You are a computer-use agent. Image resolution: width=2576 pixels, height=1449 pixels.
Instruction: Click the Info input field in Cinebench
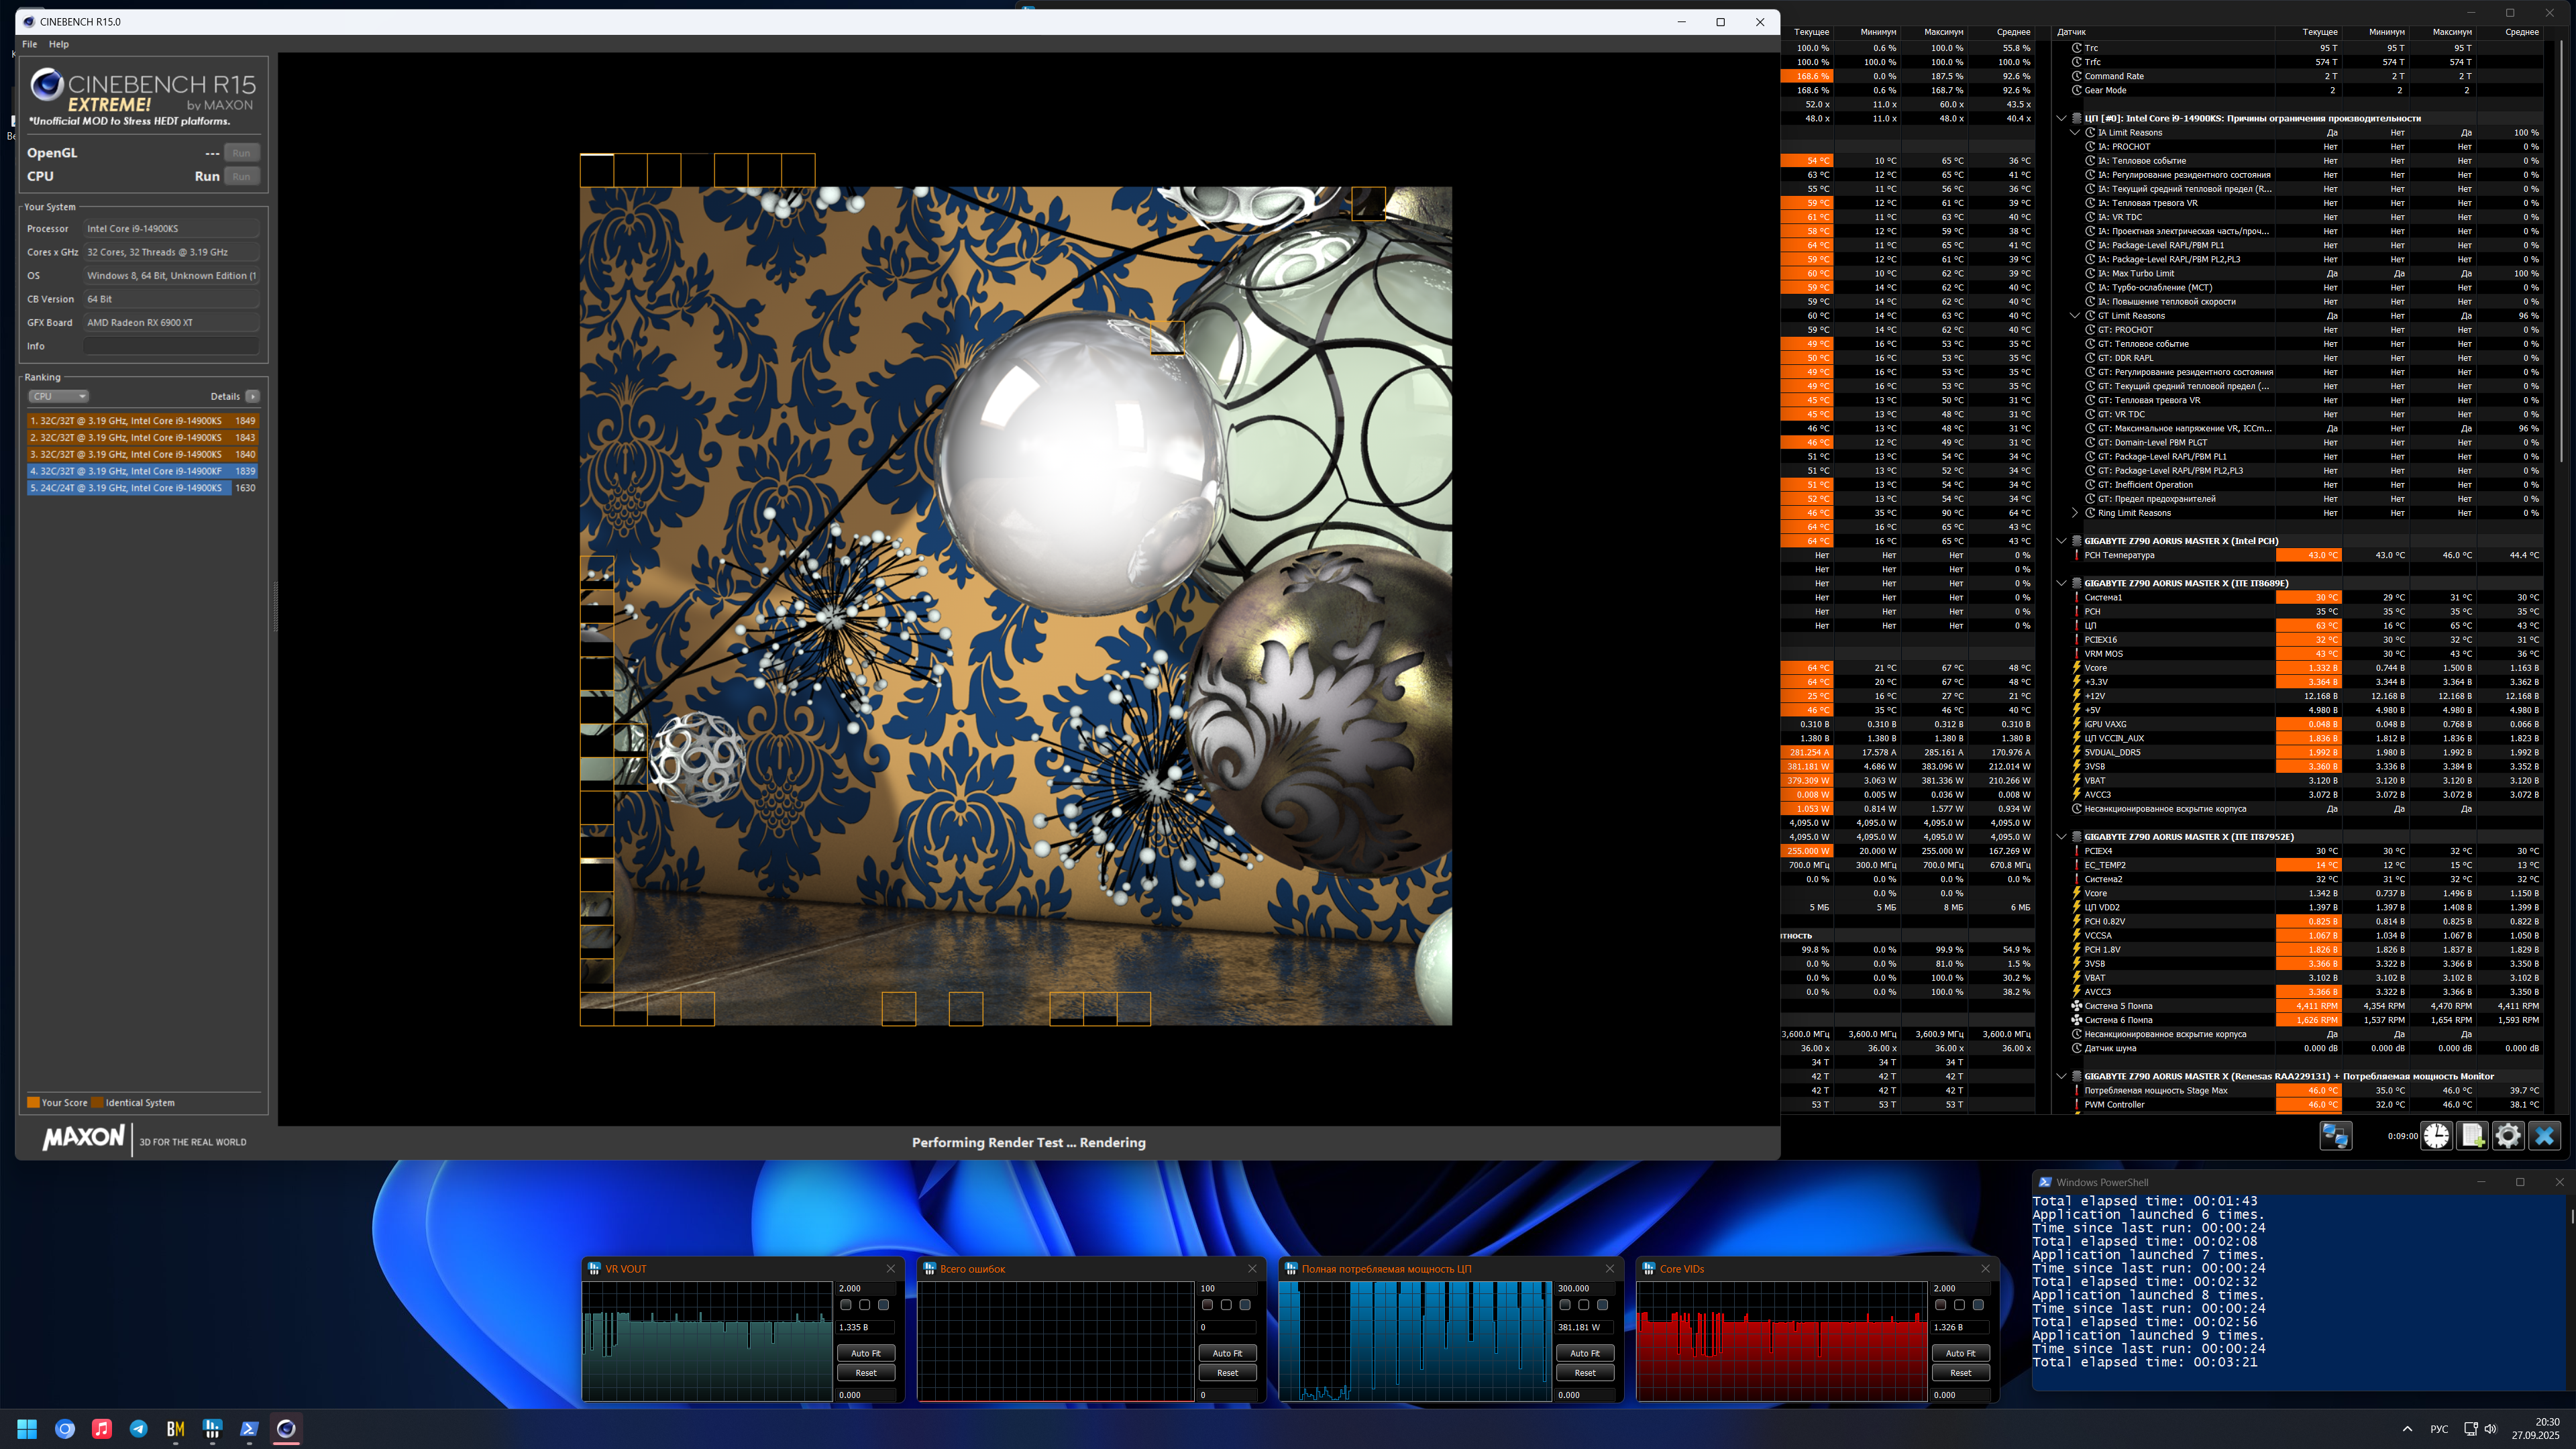tap(171, 346)
